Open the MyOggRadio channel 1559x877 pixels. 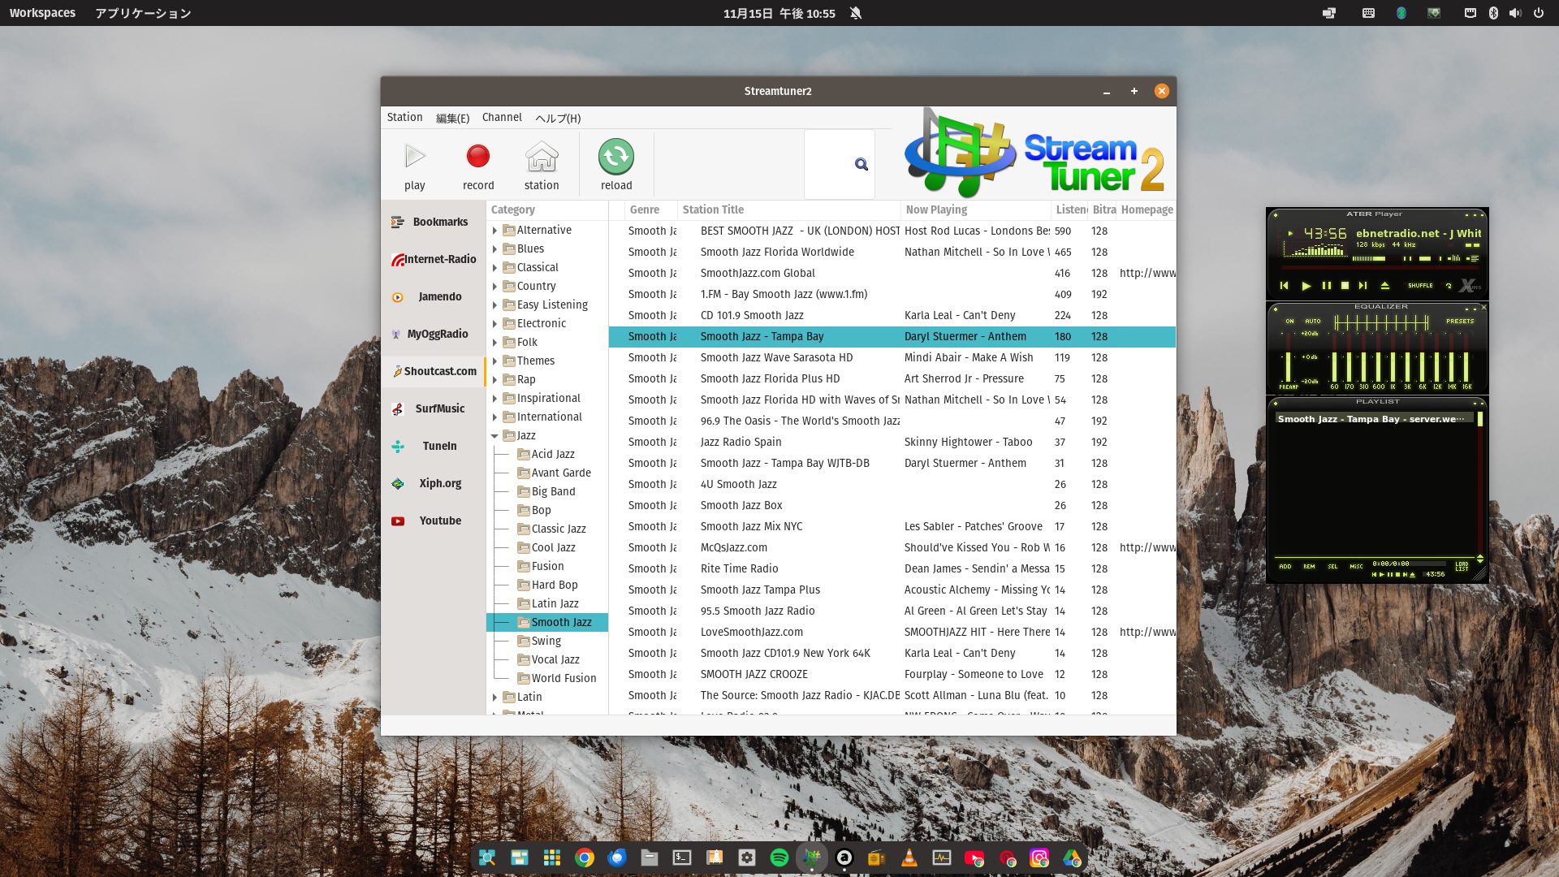tap(432, 334)
